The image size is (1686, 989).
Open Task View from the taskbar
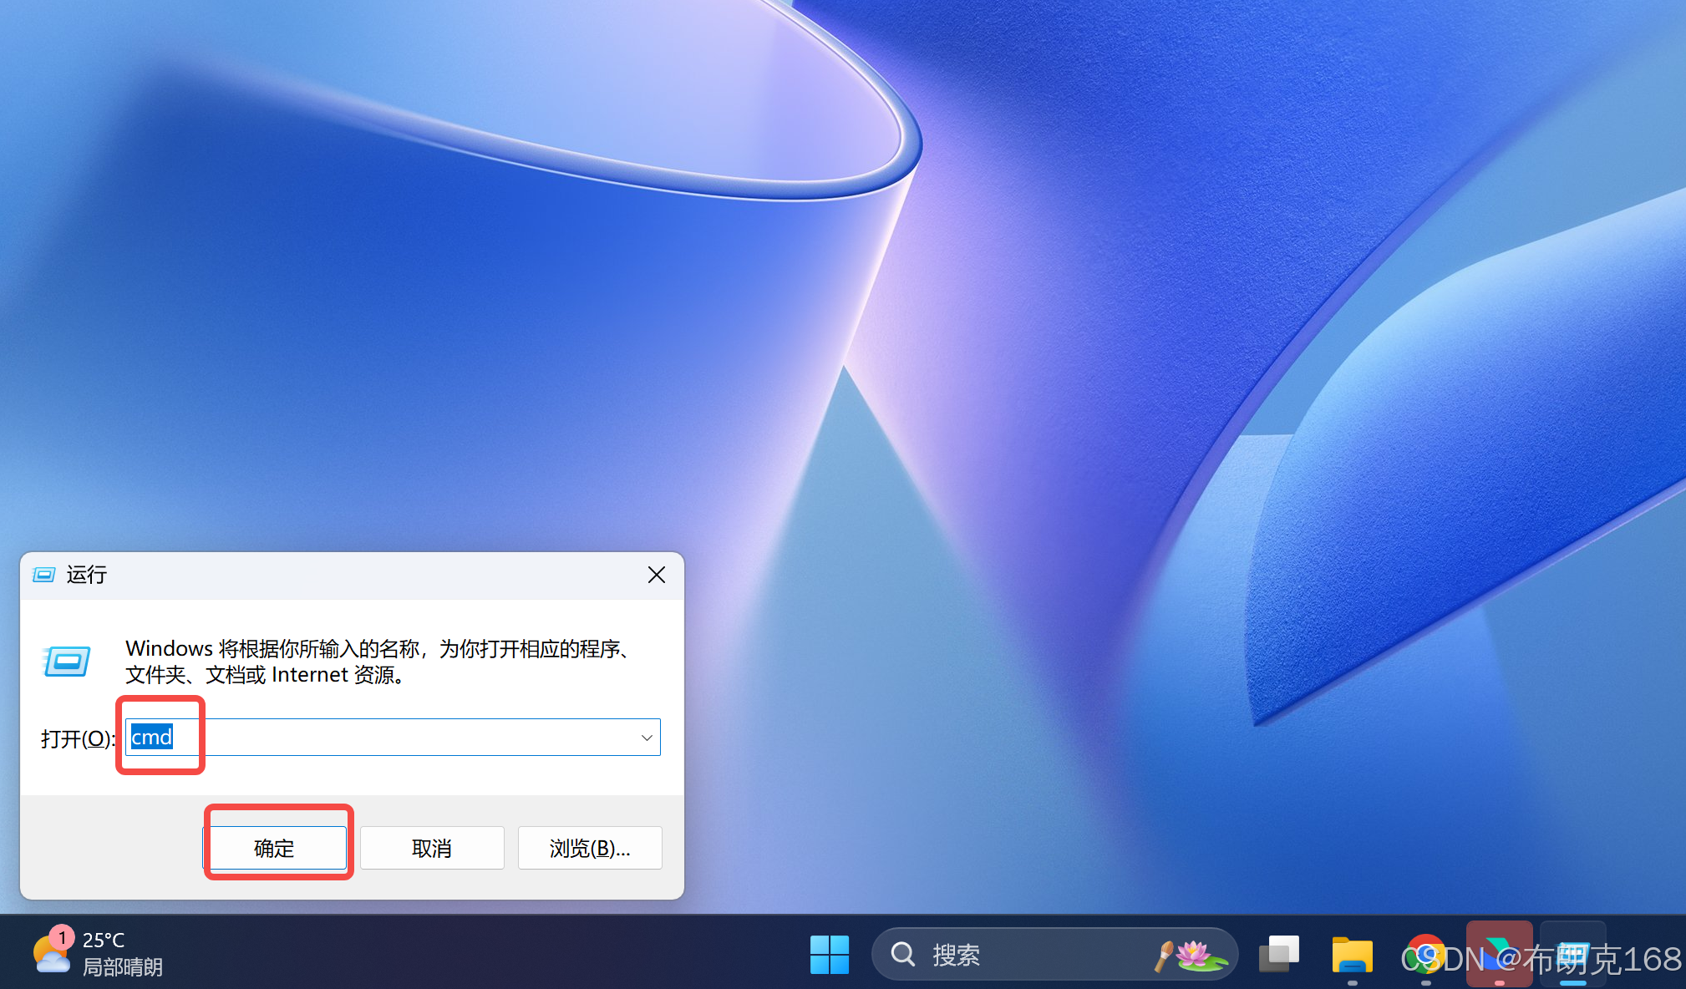click(1278, 954)
